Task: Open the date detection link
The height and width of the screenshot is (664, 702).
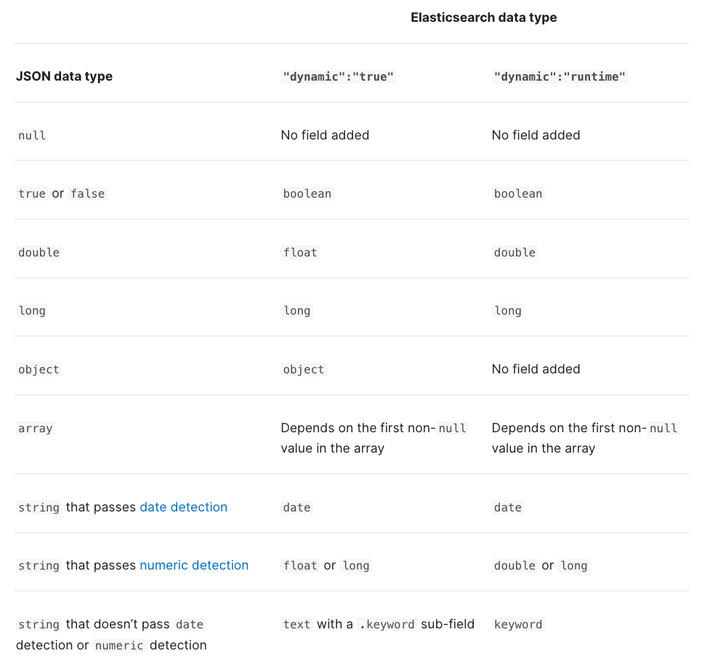Action: point(184,507)
